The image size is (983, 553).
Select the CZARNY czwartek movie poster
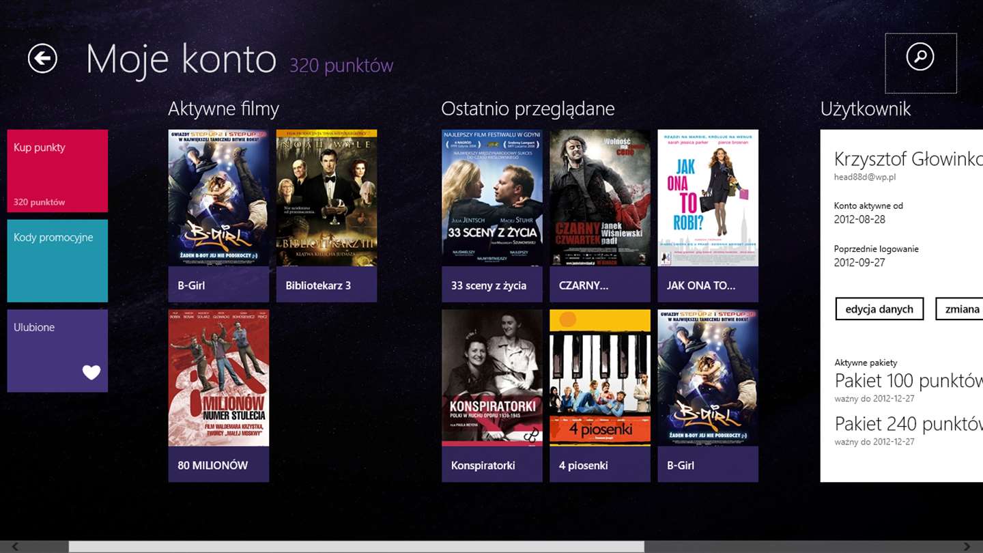tap(600, 216)
